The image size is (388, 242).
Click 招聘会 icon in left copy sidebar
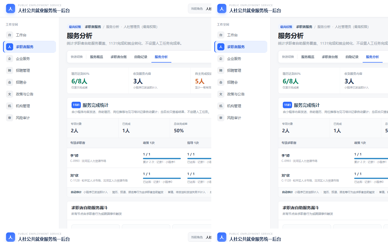pos(9,82)
